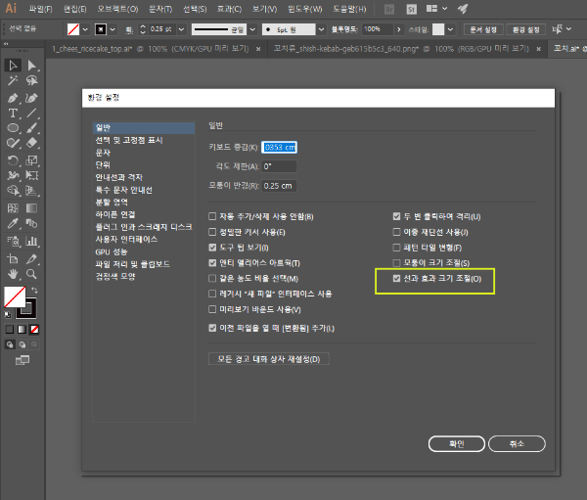Toggle 정밀한 커서 사용 checkbox
The height and width of the screenshot is (500, 587).
pos(212,232)
